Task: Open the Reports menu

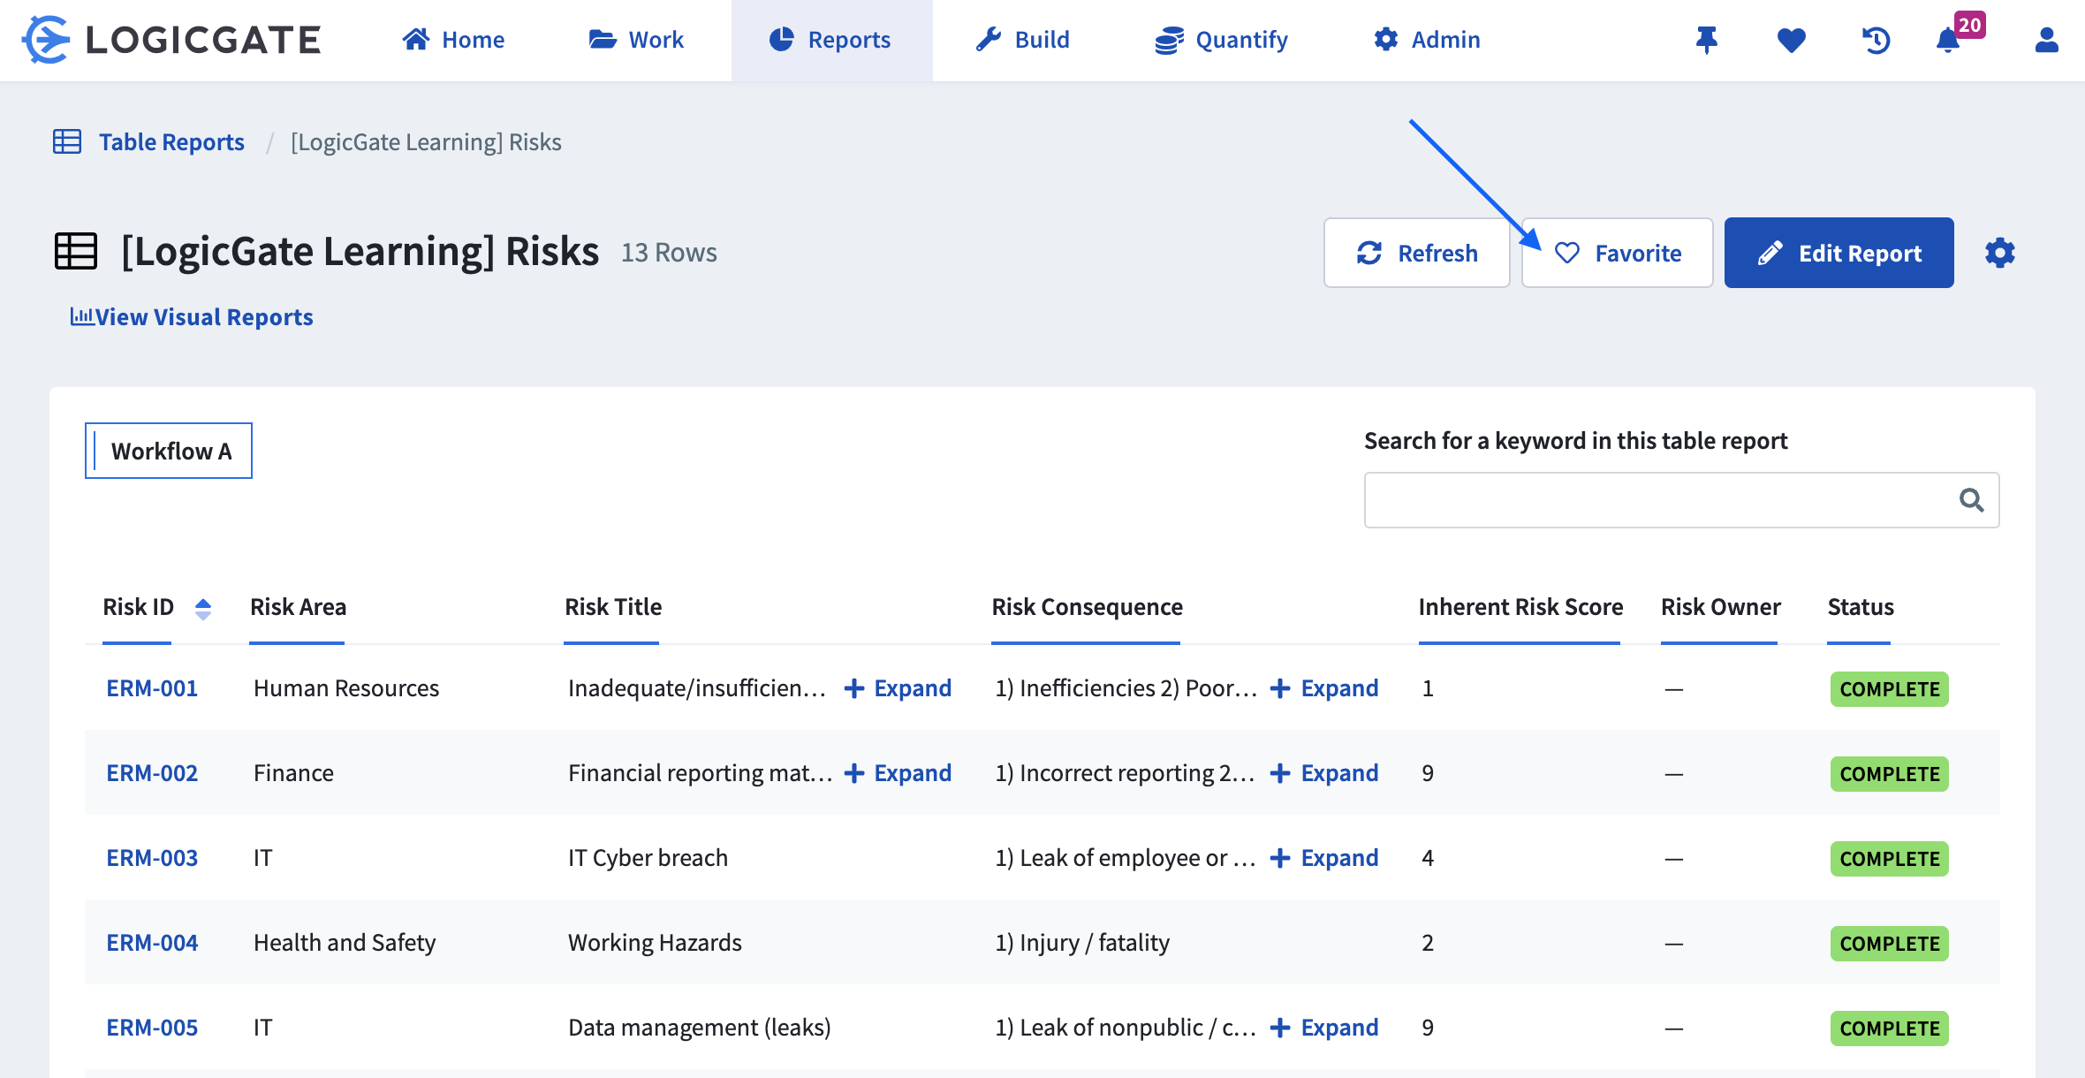Action: click(830, 40)
